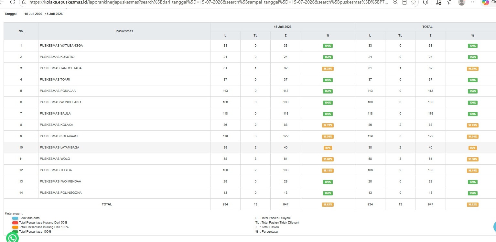This screenshot has width=496, height=242.
Task: Select the PUSKESMAS BAULA row name
Action: pos(55,114)
